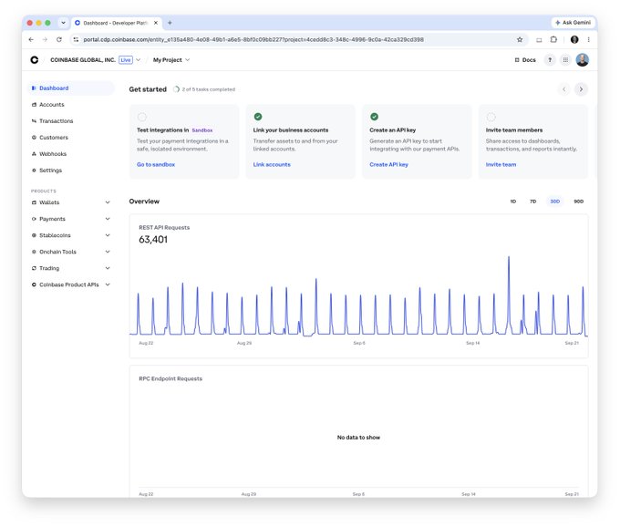
Task: Expand the Onchain Tools chevron
Action: (x=108, y=252)
